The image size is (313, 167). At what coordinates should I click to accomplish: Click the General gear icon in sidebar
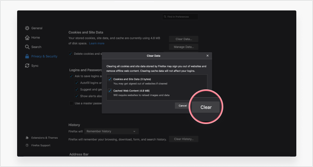click(x=27, y=28)
